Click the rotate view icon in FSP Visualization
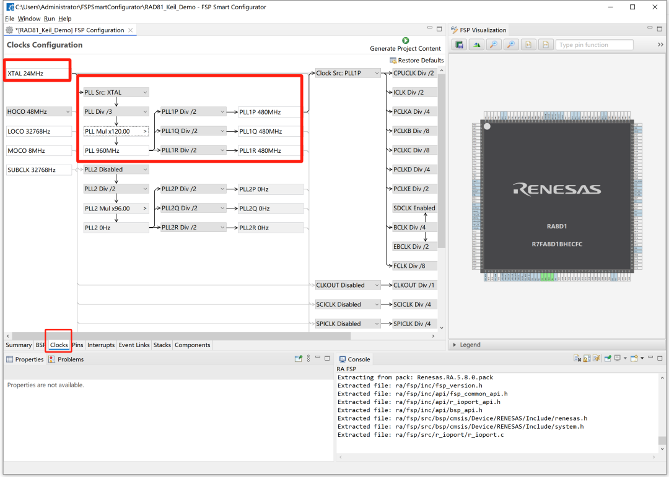The image size is (669, 477). [476, 45]
